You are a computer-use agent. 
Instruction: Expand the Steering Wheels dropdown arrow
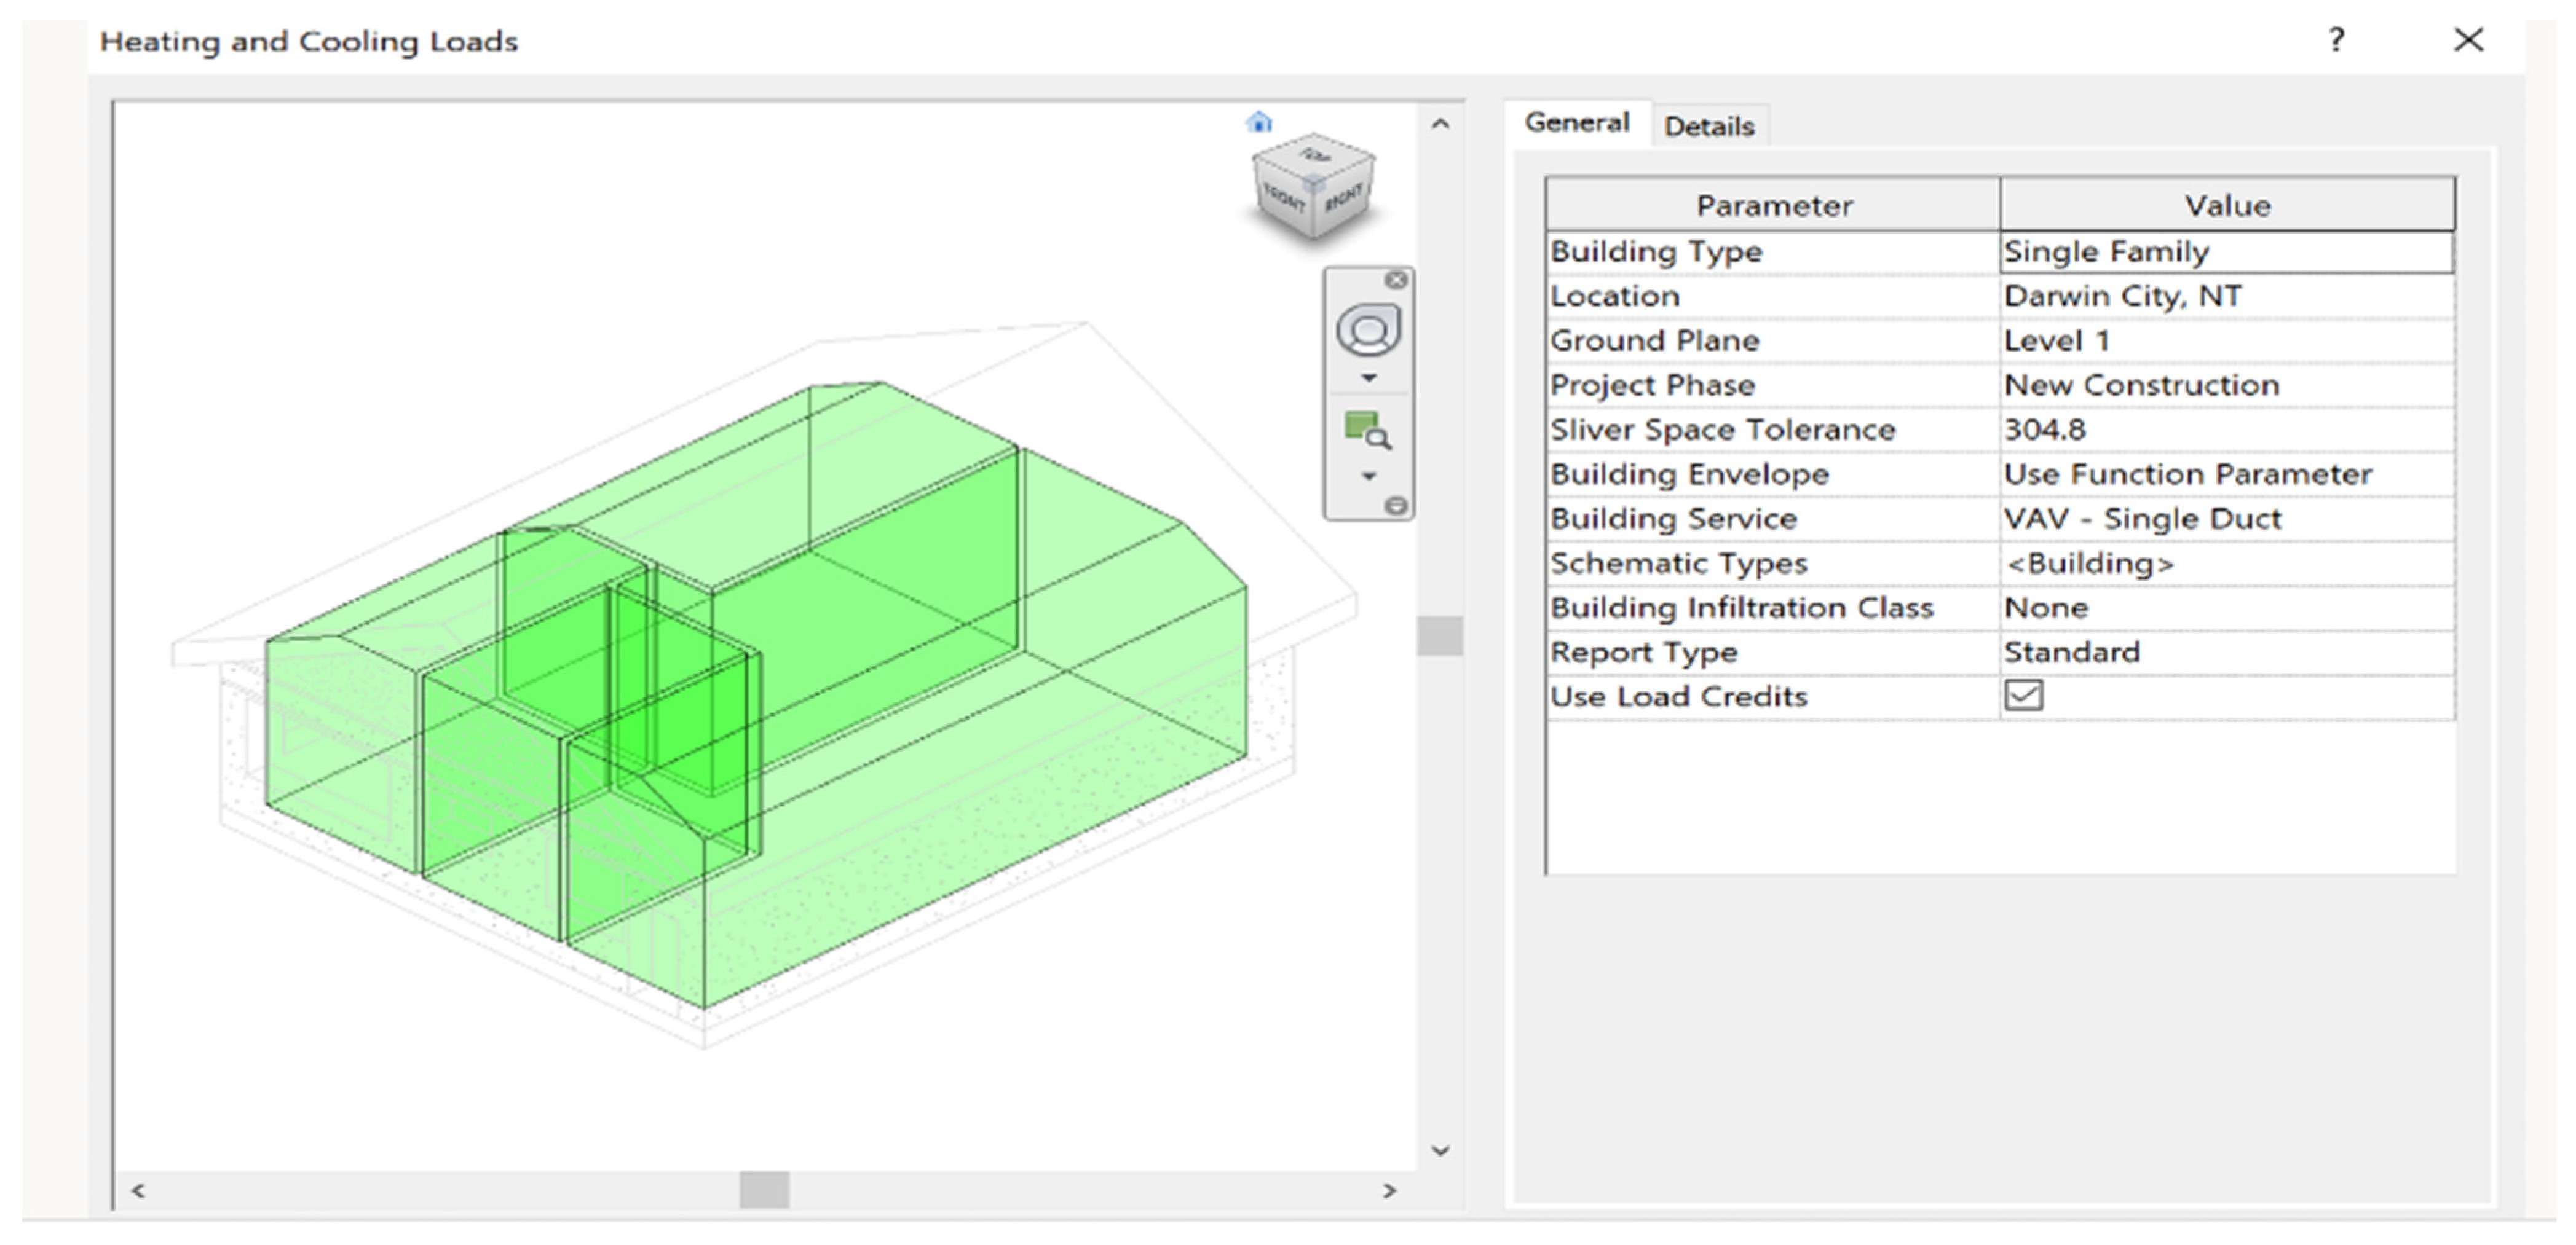pyautogui.click(x=1369, y=379)
